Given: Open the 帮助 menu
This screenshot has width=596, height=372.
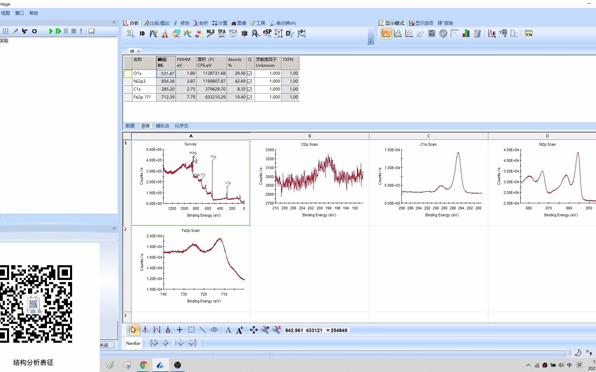Looking at the screenshot, I should point(34,13).
